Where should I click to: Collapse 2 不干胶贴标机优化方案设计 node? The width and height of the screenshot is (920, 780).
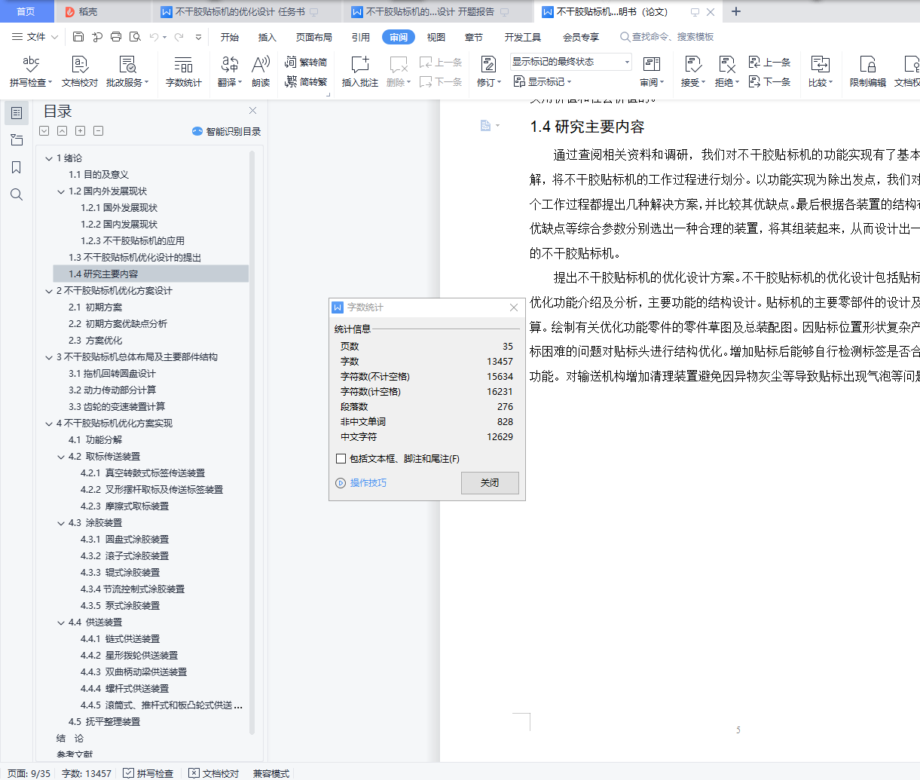tap(49, 291)
